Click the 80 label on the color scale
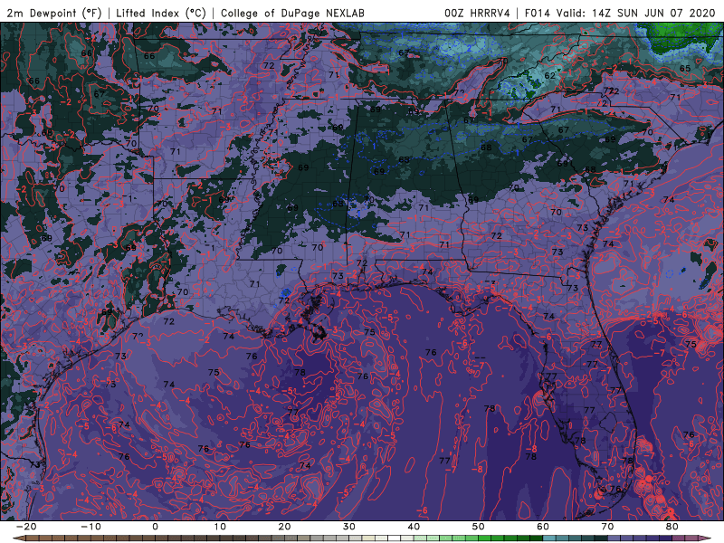724x543 pixels. point(672,527)
